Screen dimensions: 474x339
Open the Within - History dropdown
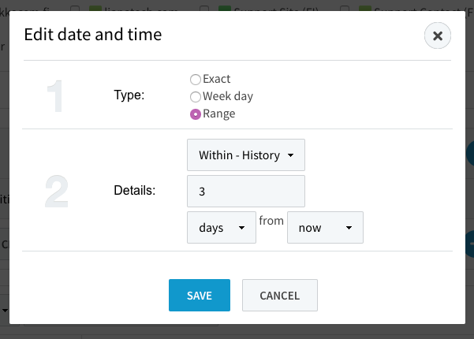(246, 155)
